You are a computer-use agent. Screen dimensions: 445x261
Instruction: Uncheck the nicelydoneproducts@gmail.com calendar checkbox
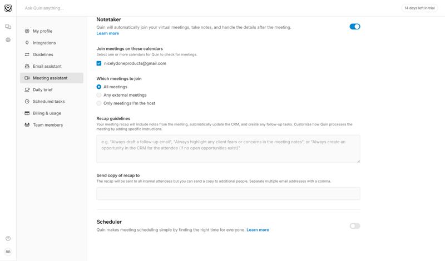point(99,63)
